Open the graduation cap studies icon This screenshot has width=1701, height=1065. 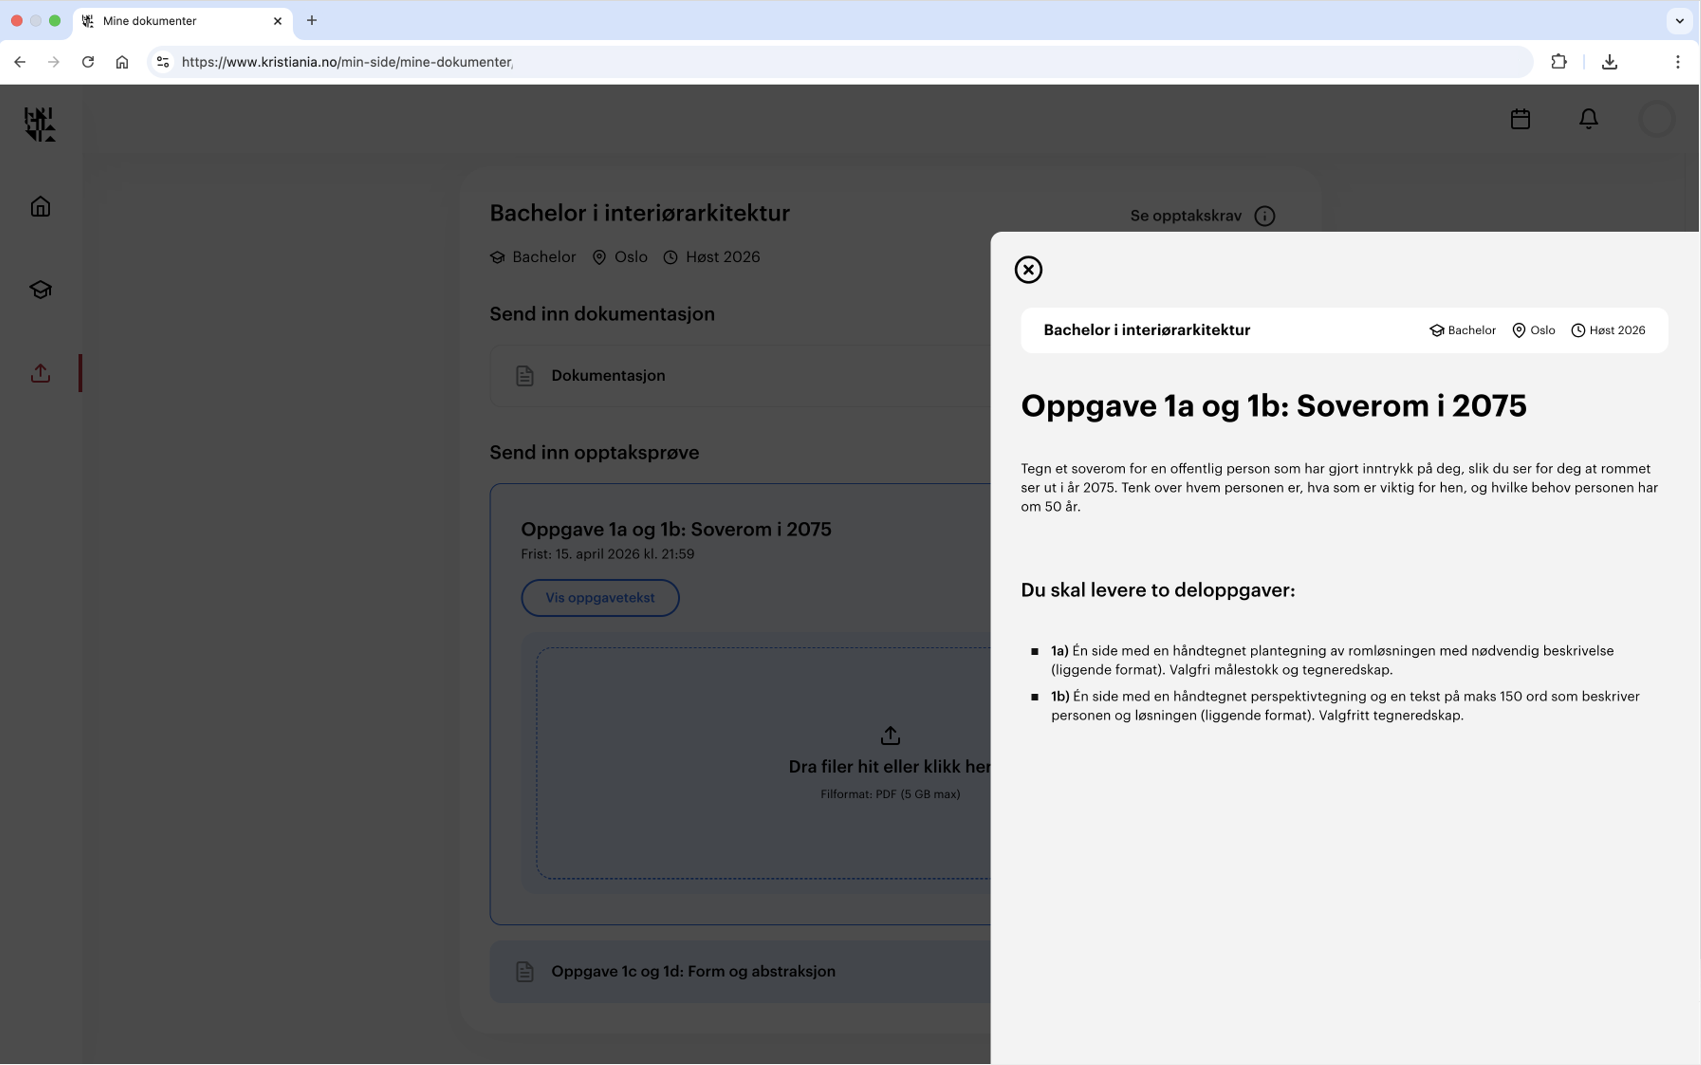[x=40, y=289]
